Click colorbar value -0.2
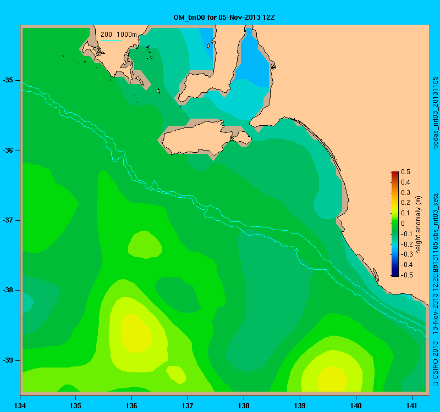The width and height of the screenshot is (440, 412). pyautogui.click(x=406, y=244)
